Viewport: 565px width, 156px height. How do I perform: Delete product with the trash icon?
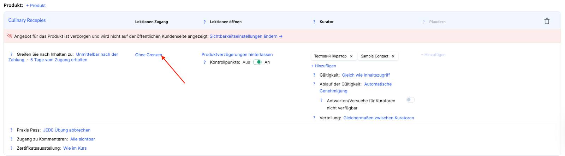[x=547, y=21]
